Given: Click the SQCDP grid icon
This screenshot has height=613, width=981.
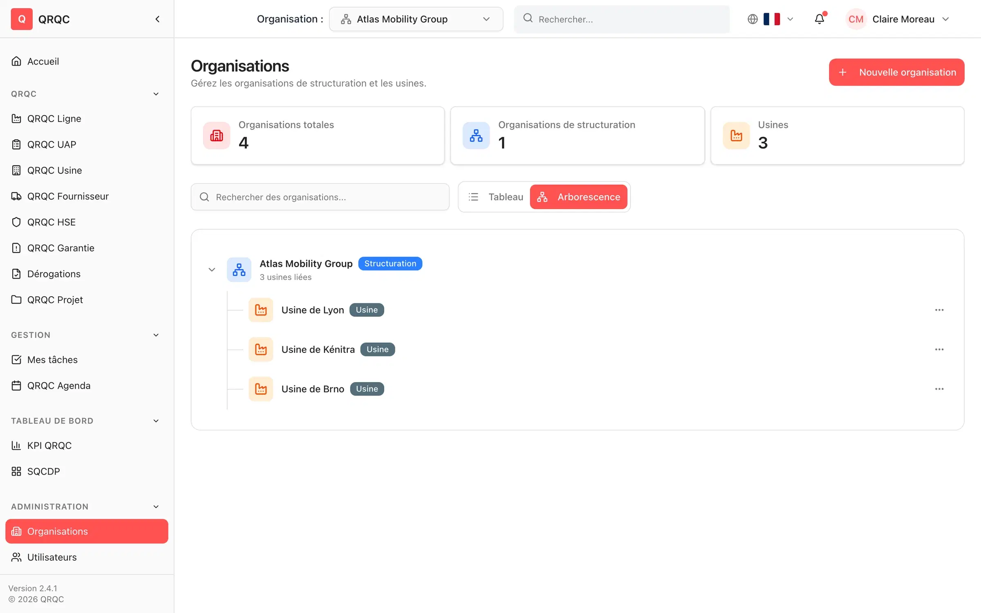Looking at the screenshot, I should coord(16,471).
